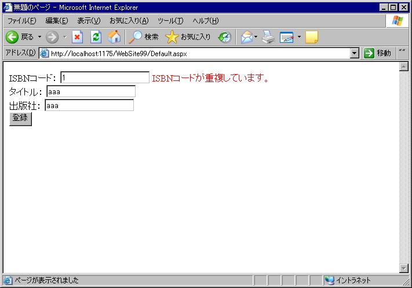Click the 出版社 input field
This screenshot has width=412, height=288.
[x=89, y=105]
